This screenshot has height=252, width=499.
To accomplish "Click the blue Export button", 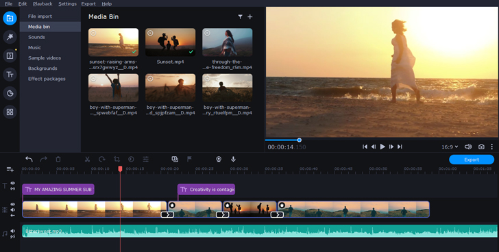I will (x=472, y=160).
